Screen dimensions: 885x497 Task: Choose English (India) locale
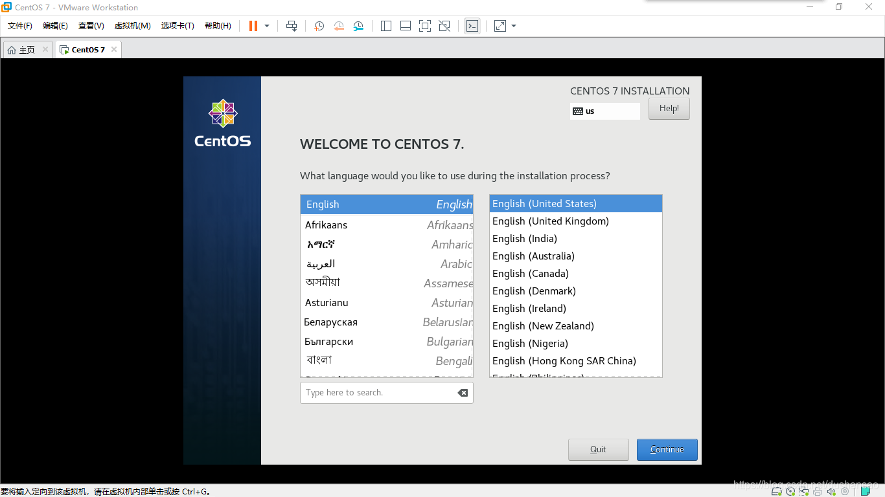point(576,239)
